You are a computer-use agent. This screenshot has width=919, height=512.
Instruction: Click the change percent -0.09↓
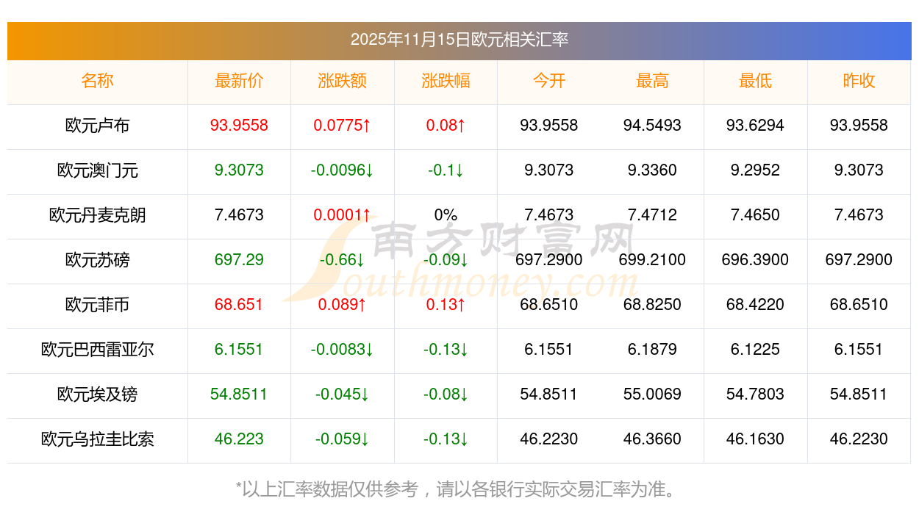446,260
